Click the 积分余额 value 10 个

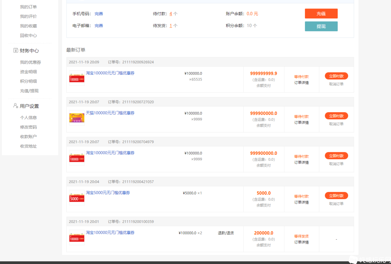coord(252,26)
